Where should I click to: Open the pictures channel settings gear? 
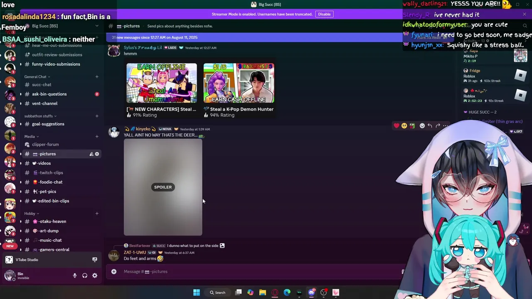click(x=97, y=154)
